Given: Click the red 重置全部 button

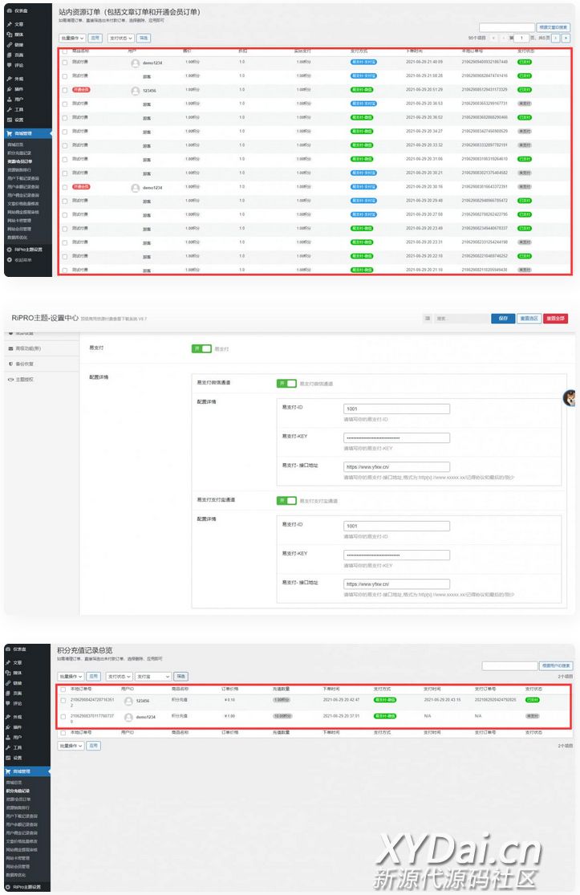Looking at the screenshot, I should (x=555, y=319).
